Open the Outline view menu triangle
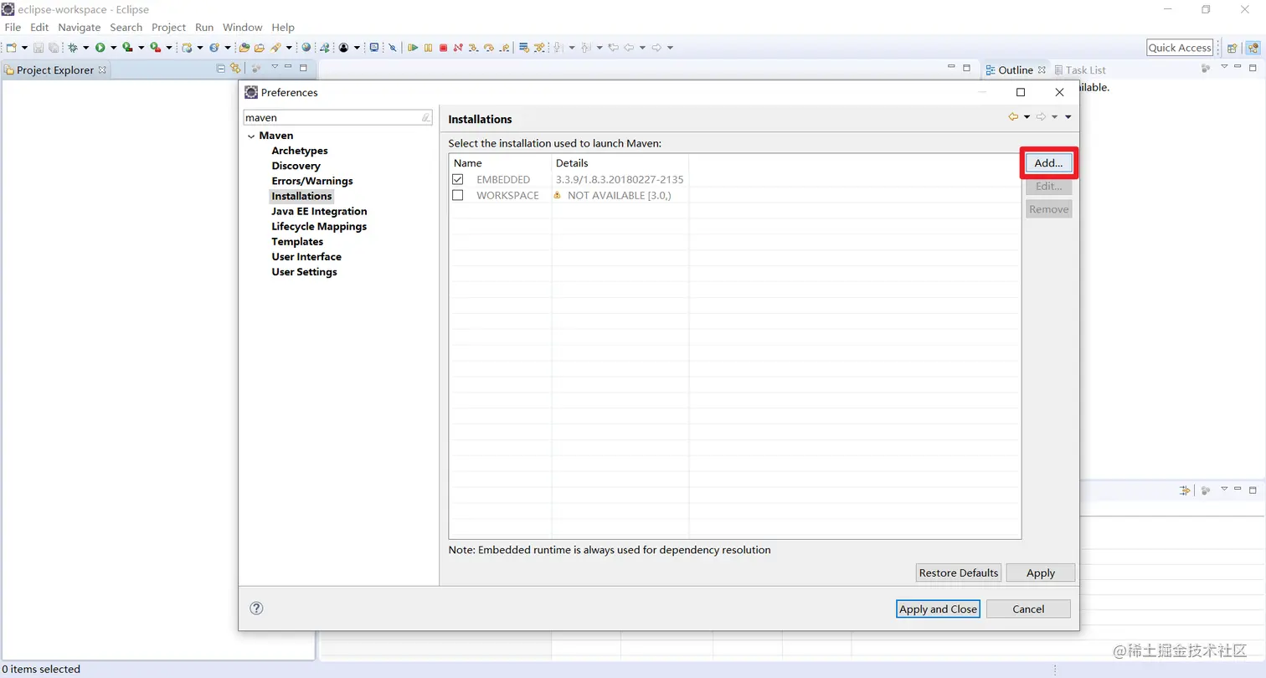Viewport: 1266px width, 678px height. [1224, 67]
